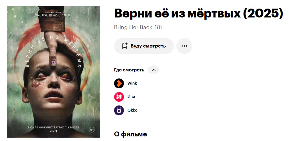The height and width of the screenshot is (141, 292).
Task: Click the original title Bring Her Back
Action: point(133,27)
